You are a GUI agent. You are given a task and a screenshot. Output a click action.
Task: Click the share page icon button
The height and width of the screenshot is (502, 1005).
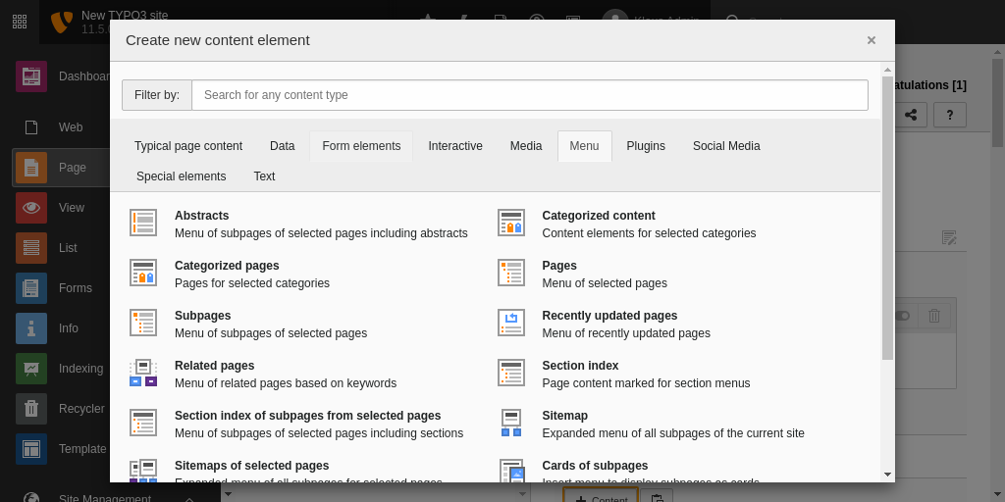[x=910, y=115]
